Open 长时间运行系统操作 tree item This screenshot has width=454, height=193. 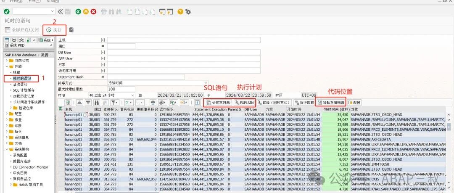(29, 102)
